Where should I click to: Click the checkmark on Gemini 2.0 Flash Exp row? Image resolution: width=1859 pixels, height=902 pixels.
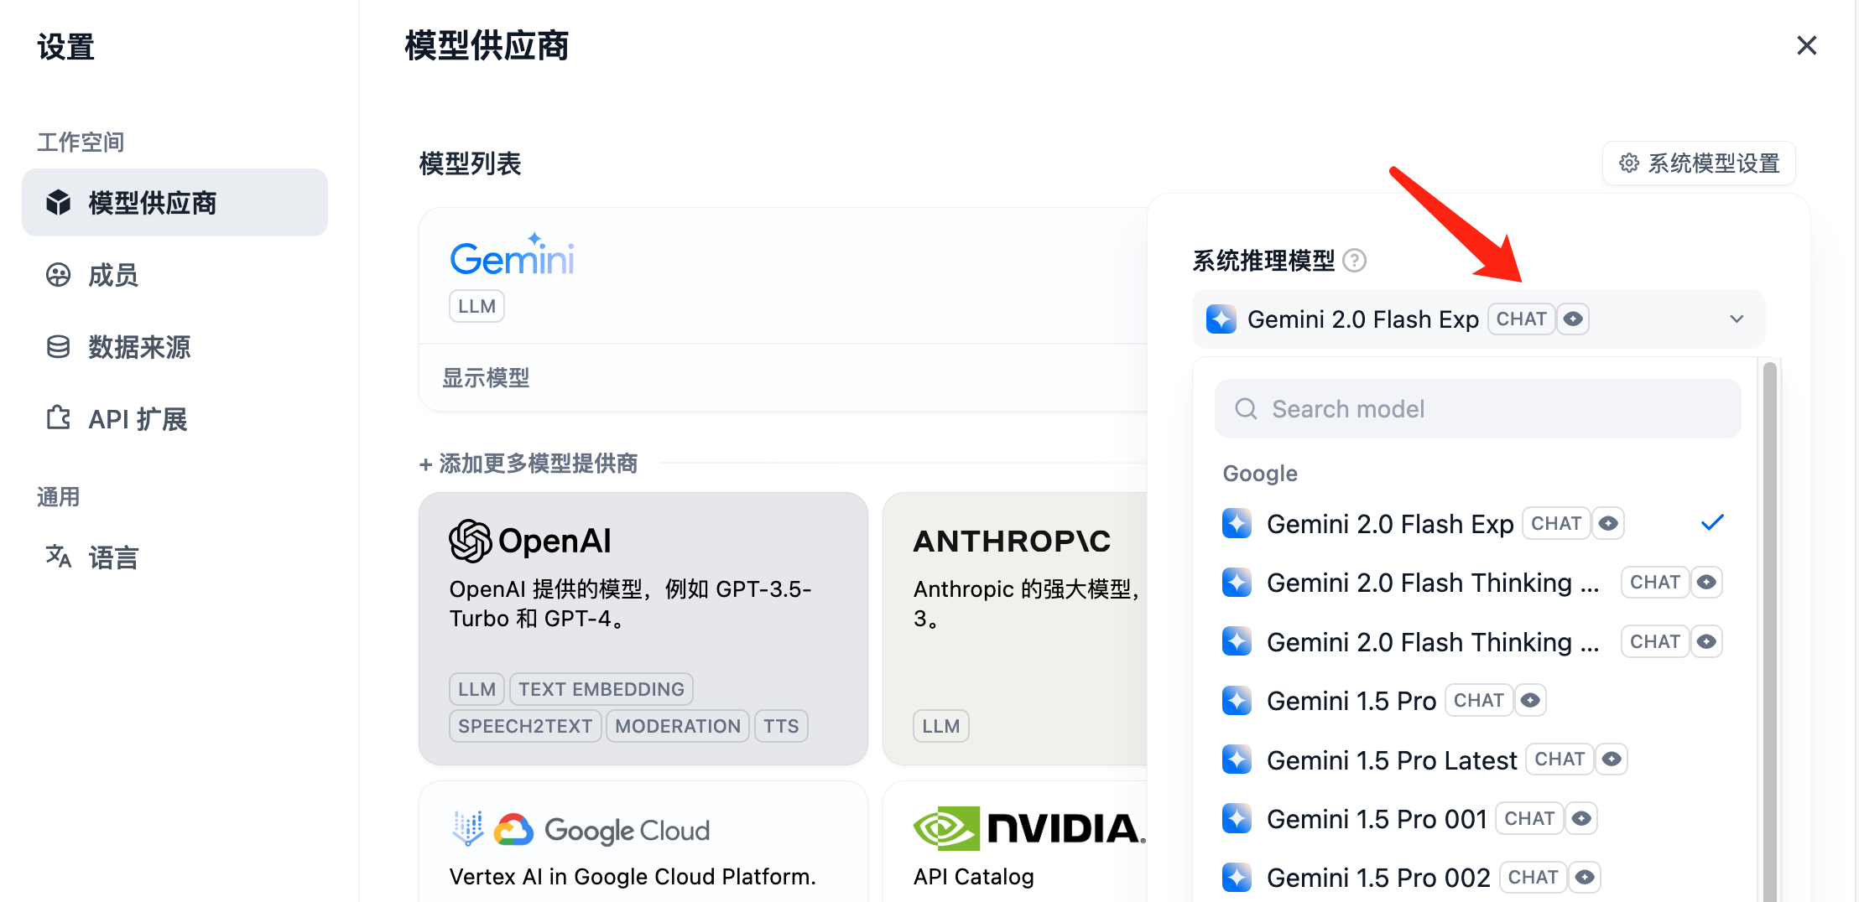(1712, 523)
